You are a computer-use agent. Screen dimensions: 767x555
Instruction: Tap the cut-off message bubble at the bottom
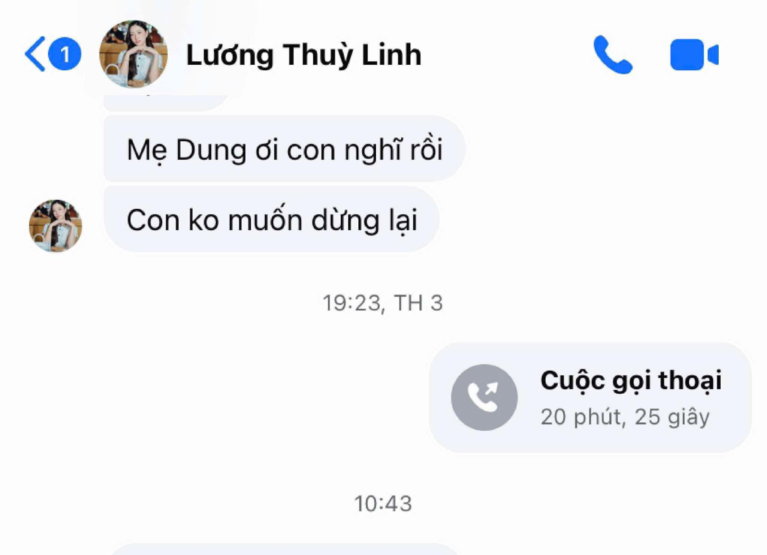pyautogui.click(x=284, y=549)
